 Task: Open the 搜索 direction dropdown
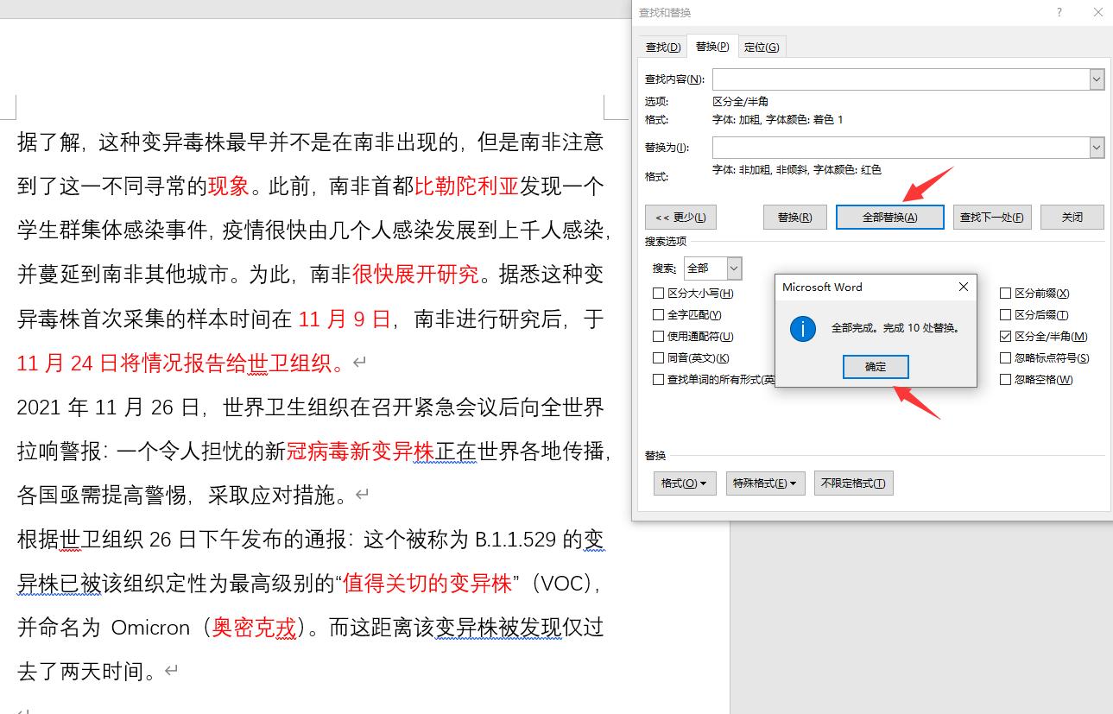[732, 269]
